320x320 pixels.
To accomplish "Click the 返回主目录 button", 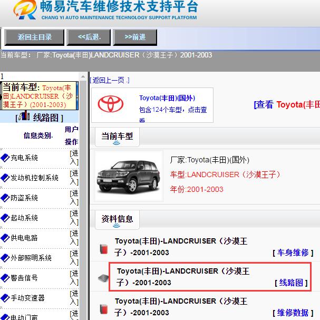I will 34,37.
